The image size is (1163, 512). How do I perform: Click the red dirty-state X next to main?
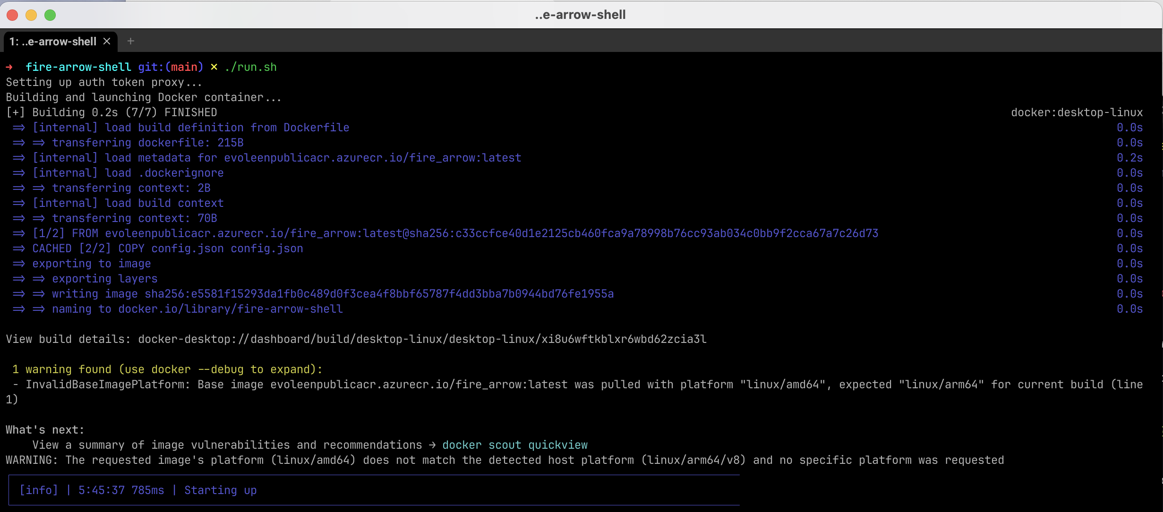tap(214, 67)
